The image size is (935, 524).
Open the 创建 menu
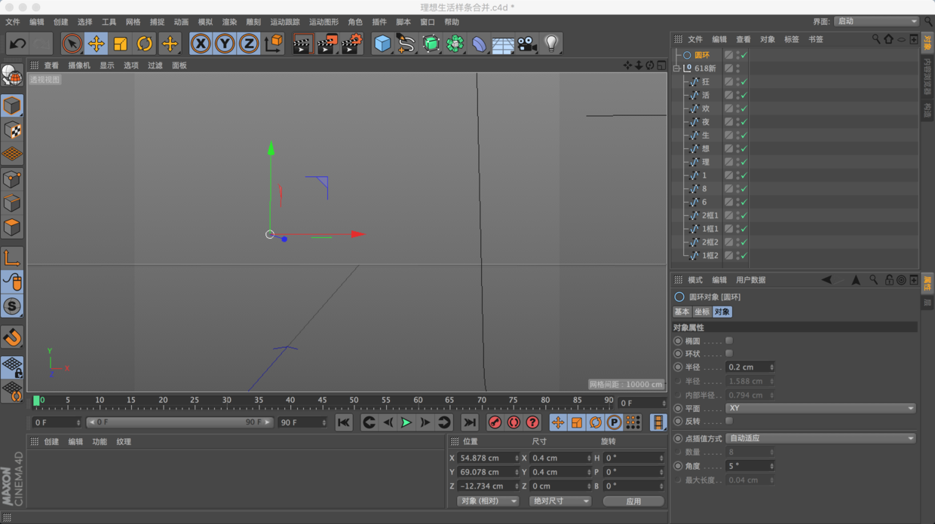coord(60,22)
